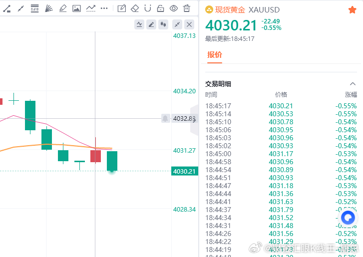Screen dimensions: 363x257
Task: Click the 时间 column header
Action: pyautogui.click(x=211, y=95)
